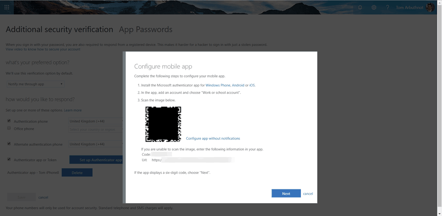This screenshot has height=216, width=442.
Task: Open the 'Notify me through app' dropdown
Action: (x=35, y=84)
